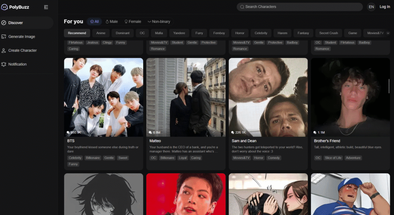
Task: Filter characters by Female
Action: pos(132,21)
